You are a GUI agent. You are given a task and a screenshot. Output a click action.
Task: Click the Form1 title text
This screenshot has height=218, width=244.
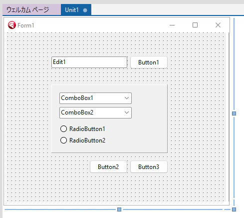pos(26,25)
